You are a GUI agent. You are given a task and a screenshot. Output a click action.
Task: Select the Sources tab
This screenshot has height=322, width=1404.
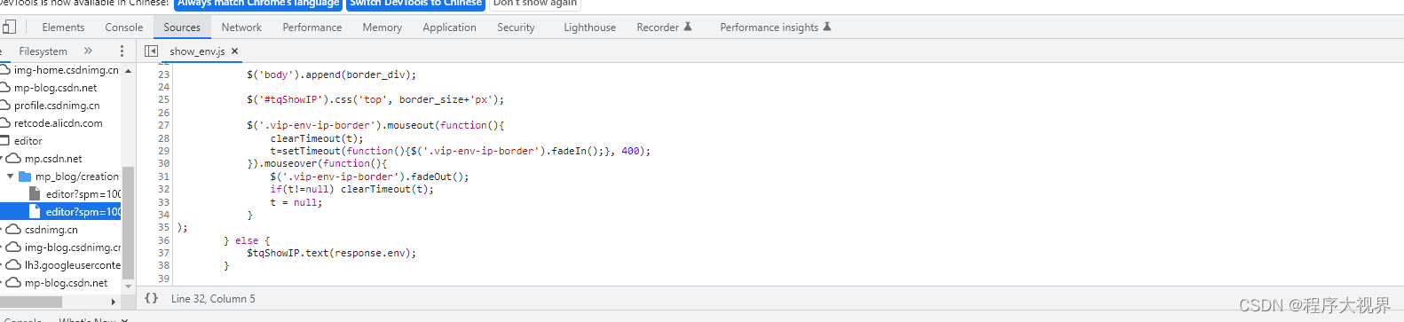tap(182, 27)
